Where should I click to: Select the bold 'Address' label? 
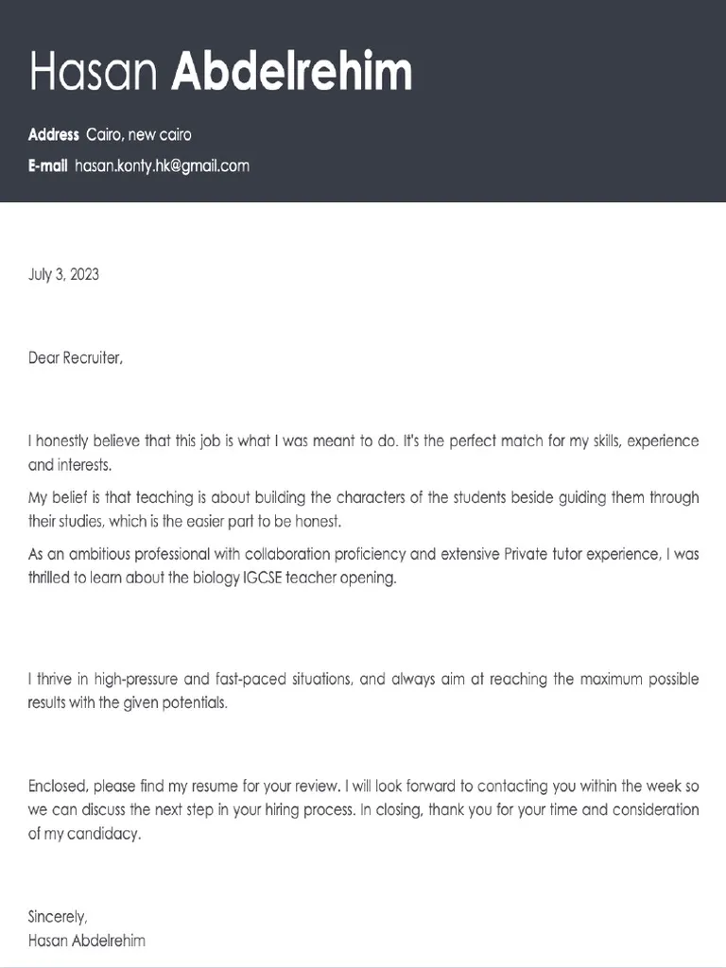[x=53, y=135]
